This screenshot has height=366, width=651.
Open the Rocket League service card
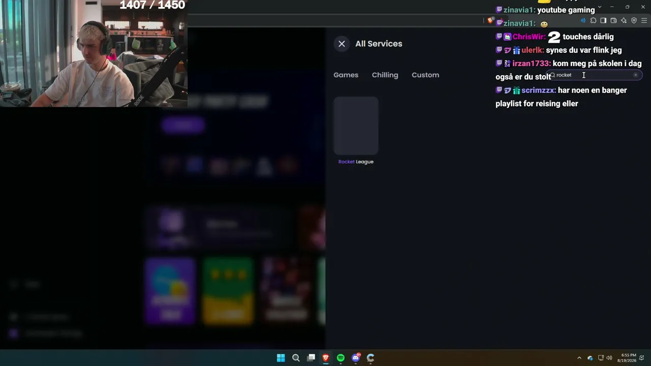click(356, 126)
